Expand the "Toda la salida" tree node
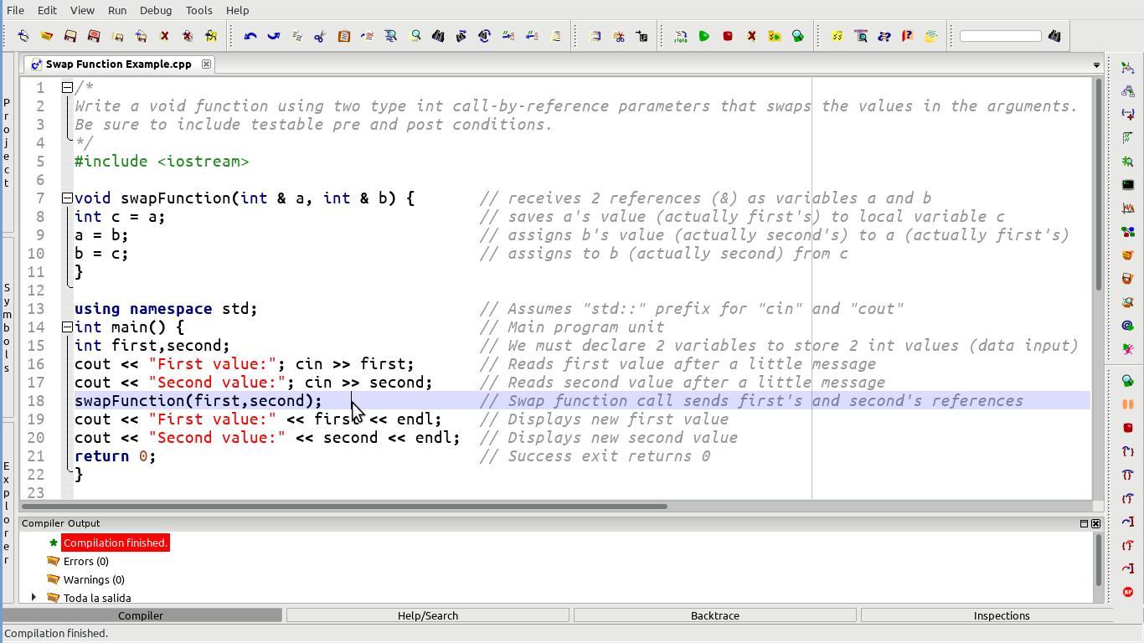The width and height of the screenshot is (1144, 643). point(33,597)
